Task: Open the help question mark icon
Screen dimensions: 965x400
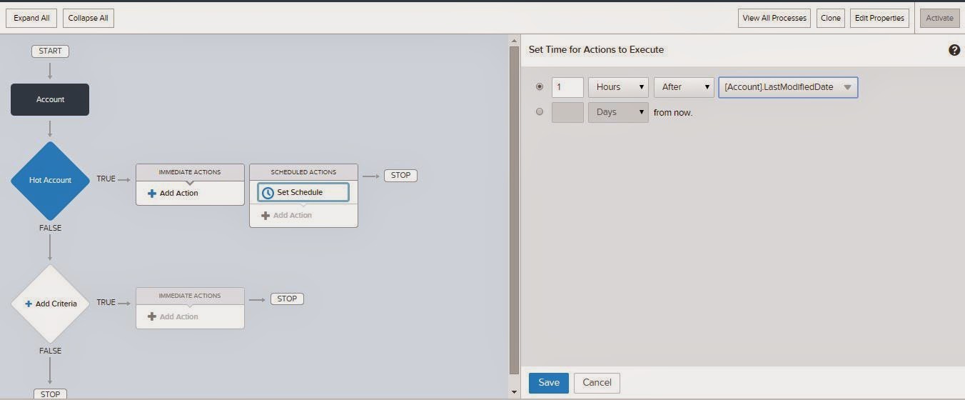Action: [x=954, y=50]
